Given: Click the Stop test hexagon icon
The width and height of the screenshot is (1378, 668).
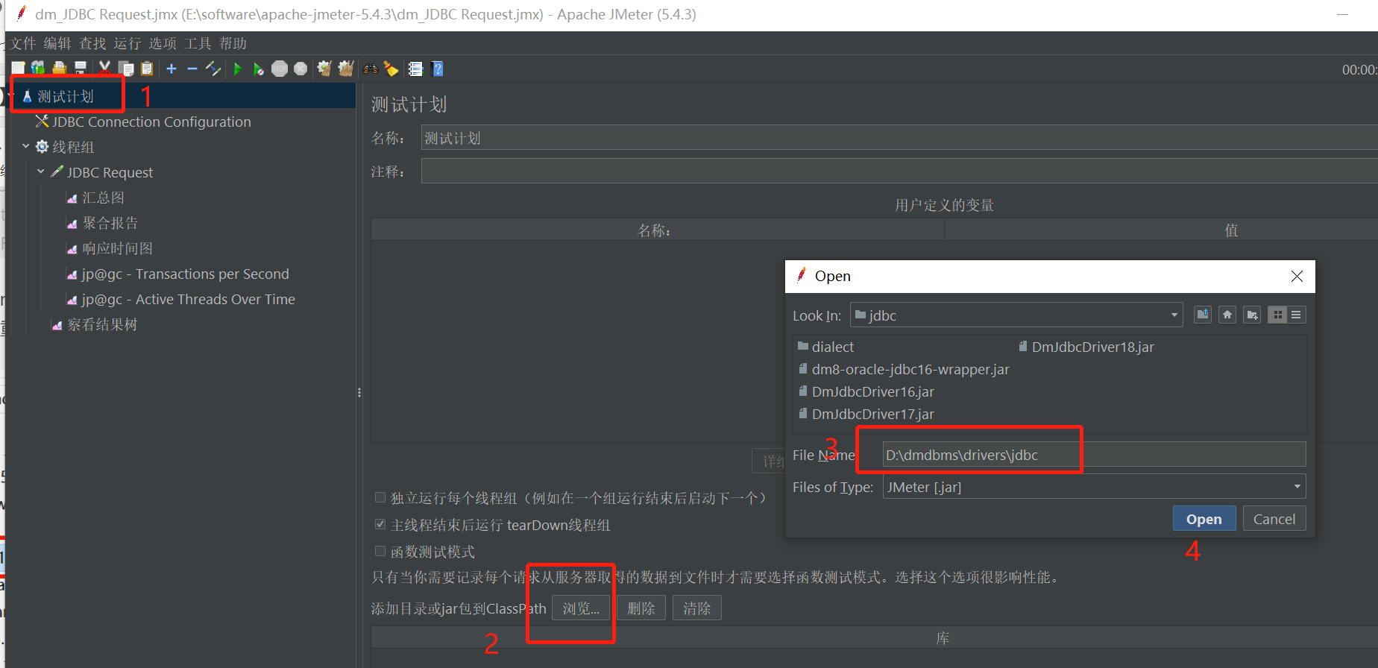Looking at the screenshot, I should (280, 69).
